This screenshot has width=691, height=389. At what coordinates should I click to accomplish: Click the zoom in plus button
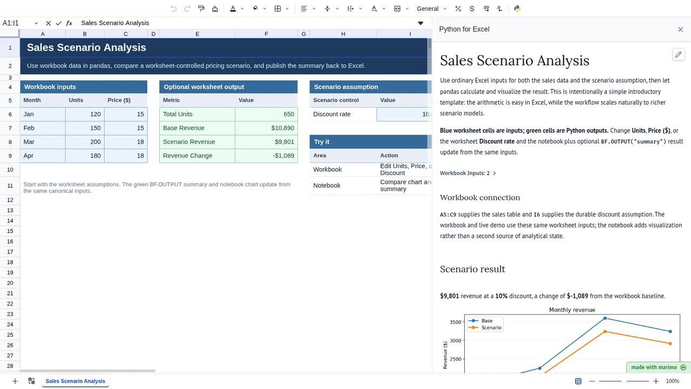[656, 381]
